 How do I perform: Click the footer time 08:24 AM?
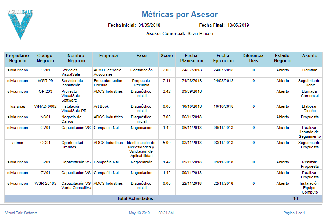pos(166,213)
